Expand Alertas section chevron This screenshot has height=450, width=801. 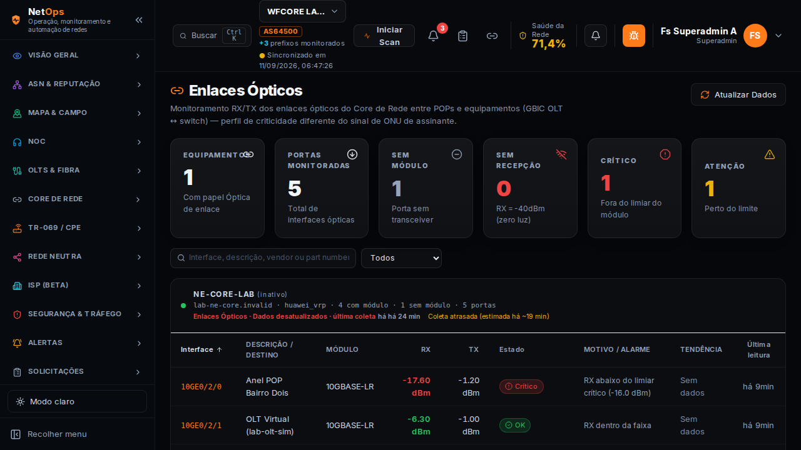[138, 343]
